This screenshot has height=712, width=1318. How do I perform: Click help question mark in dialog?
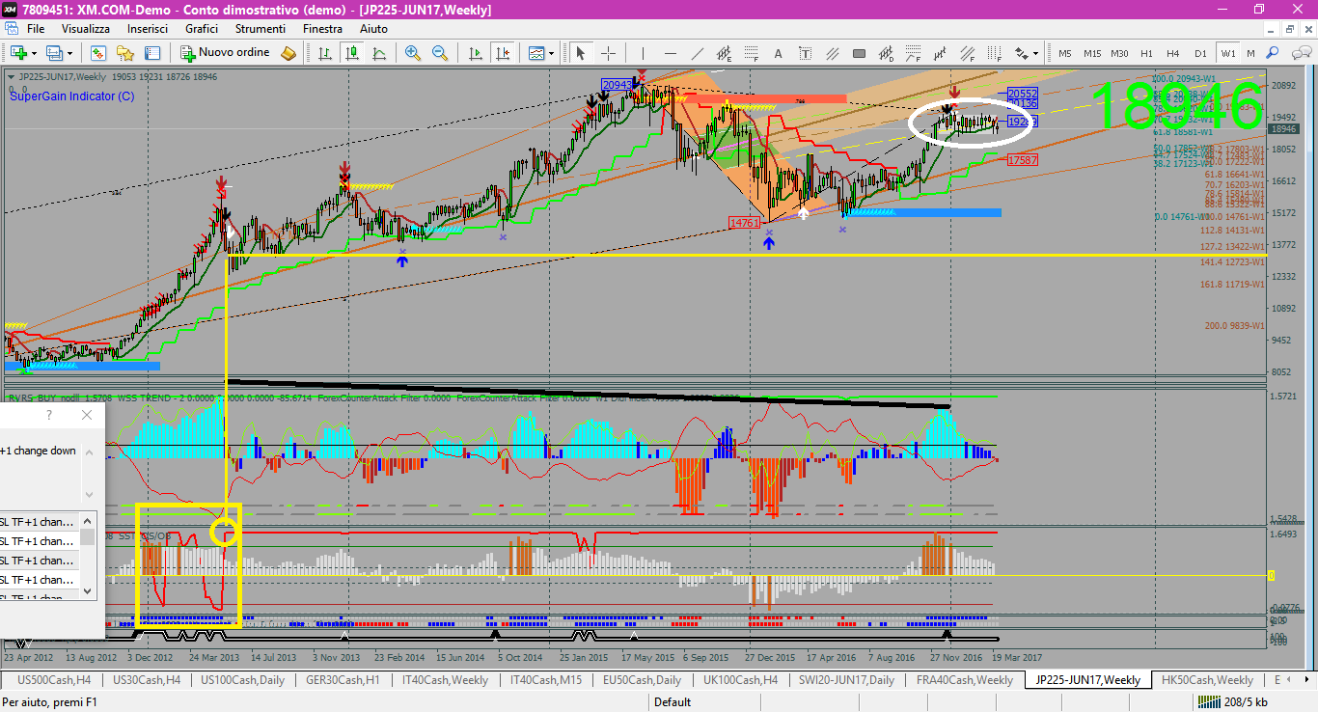(49, 415)
